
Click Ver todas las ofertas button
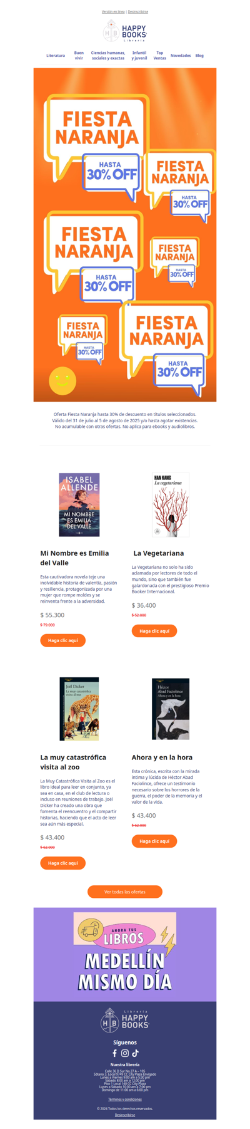tap(125, 892)
